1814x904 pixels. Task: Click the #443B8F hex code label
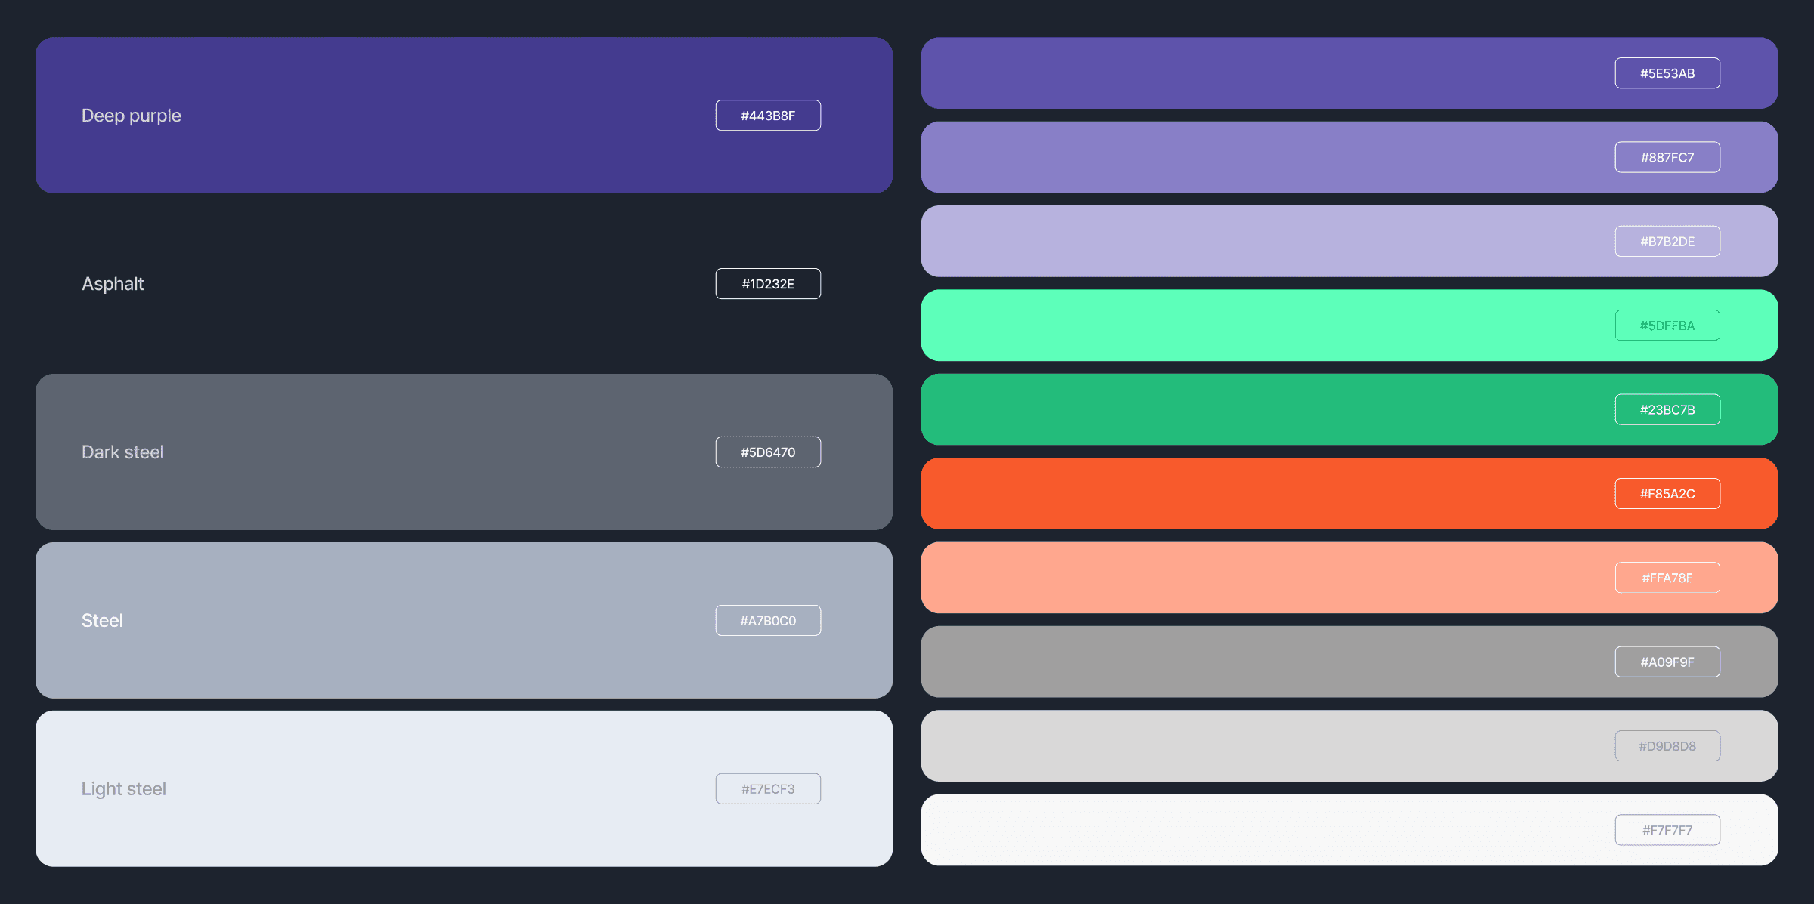pos(768,115)
